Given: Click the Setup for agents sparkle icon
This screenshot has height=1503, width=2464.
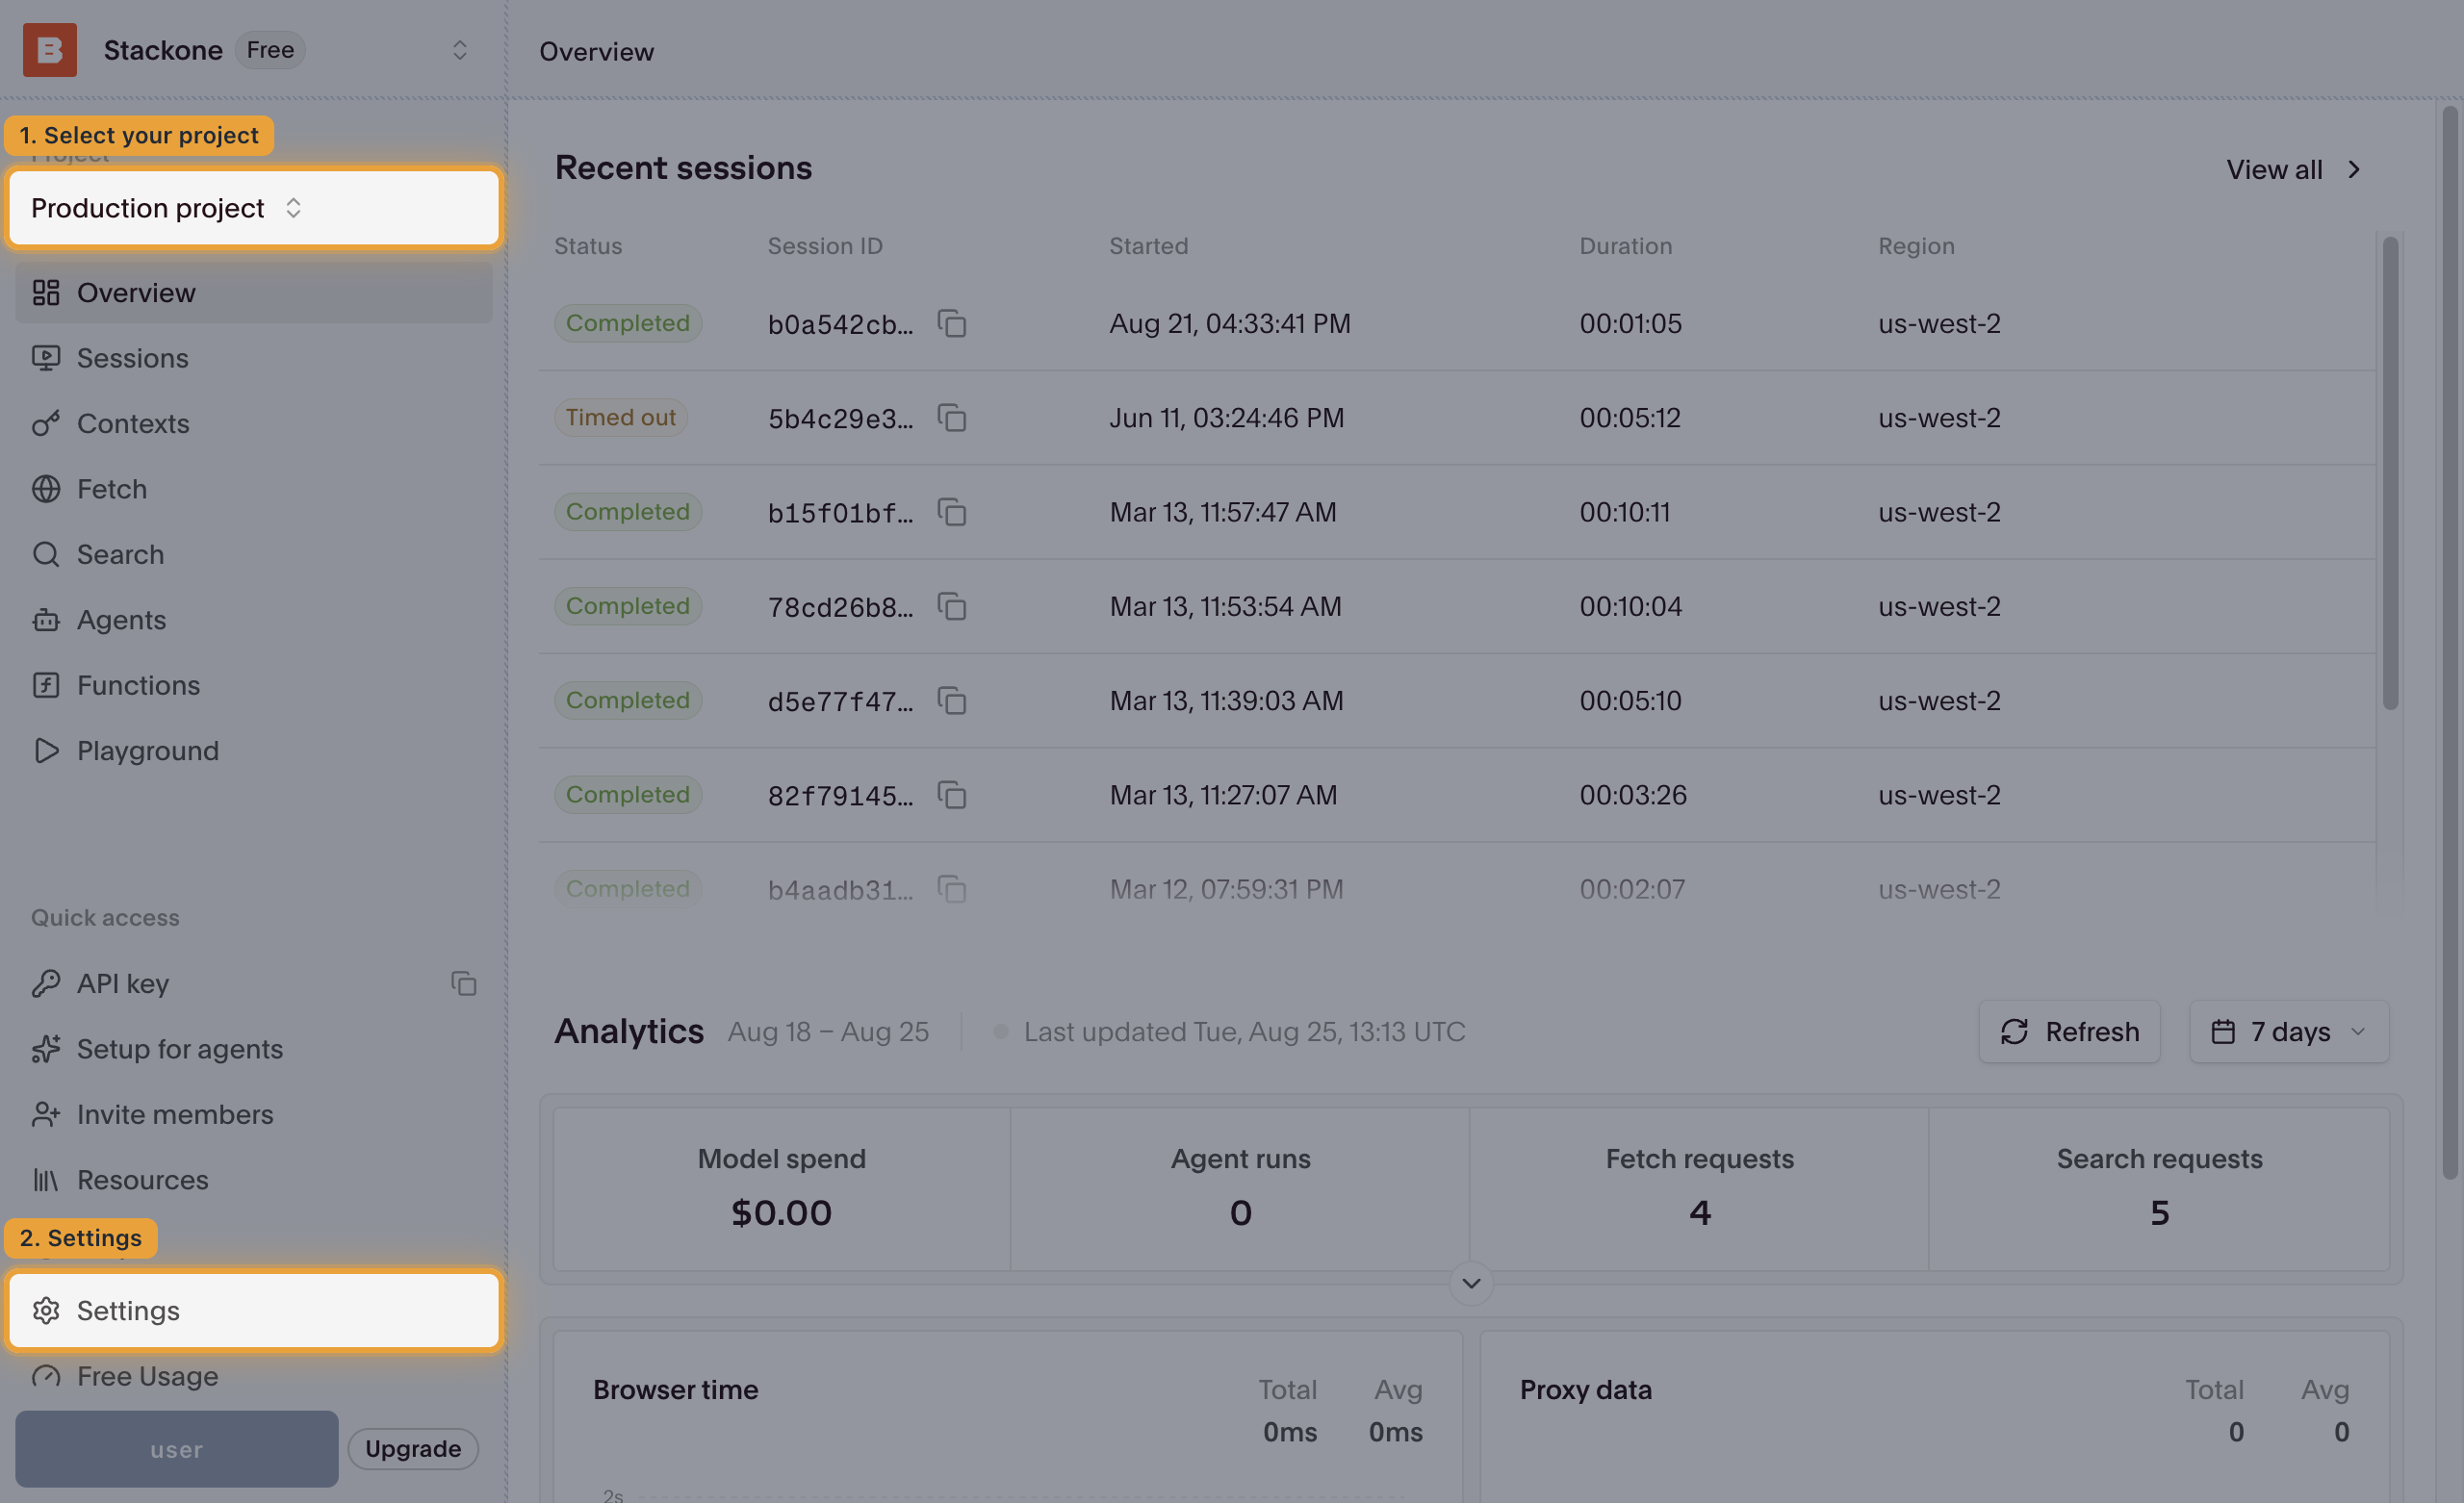Looking at the screenshot, I should tap(46, 1049).
